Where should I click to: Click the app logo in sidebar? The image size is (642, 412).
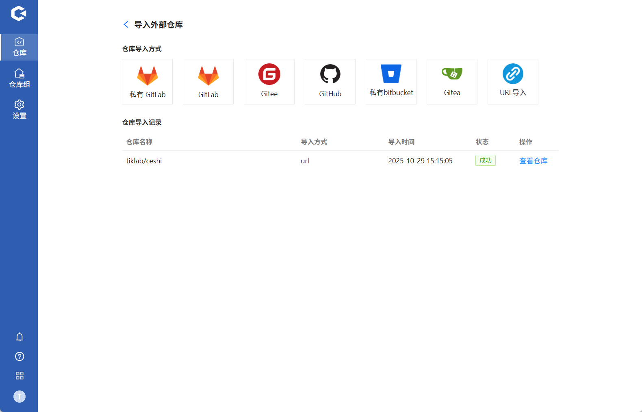19,13
